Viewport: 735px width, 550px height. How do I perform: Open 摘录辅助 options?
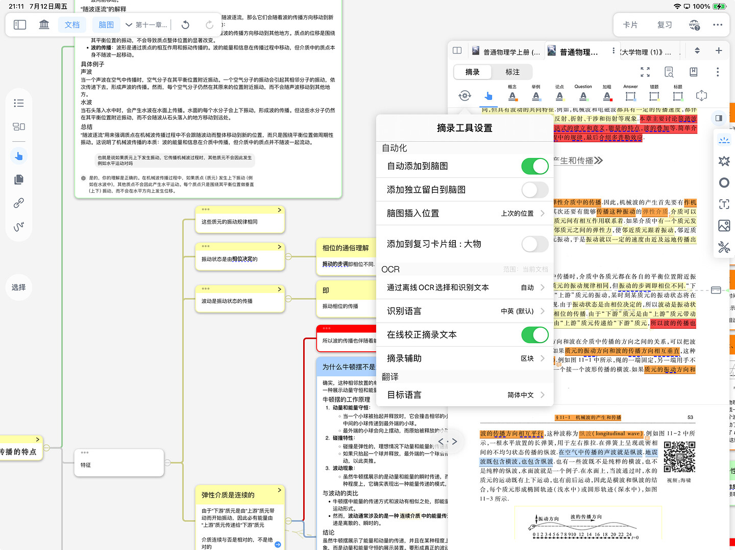(465, 358)
